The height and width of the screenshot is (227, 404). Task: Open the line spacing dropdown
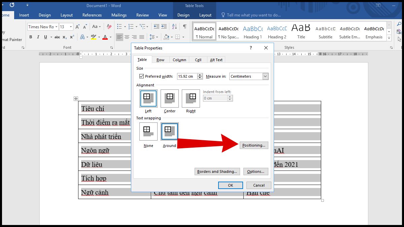click(154, 37)
